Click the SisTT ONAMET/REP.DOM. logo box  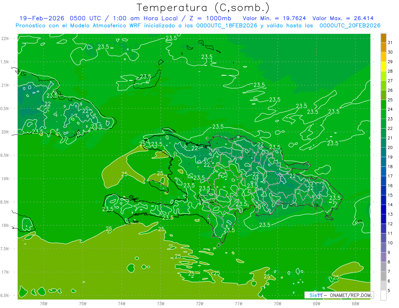tap(339, 295)
